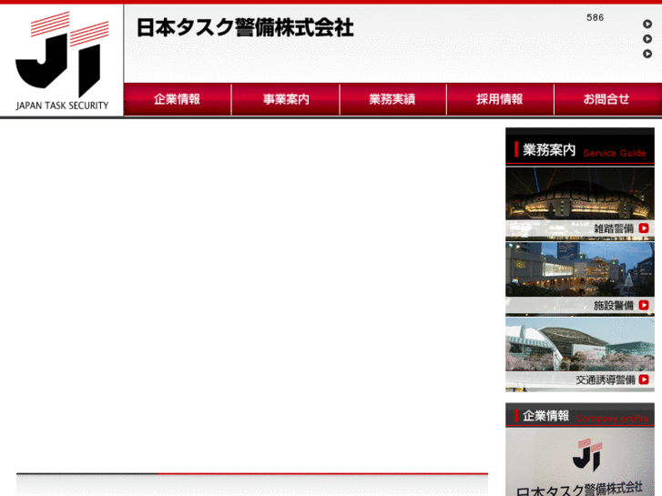Click the red arrow icon beside 施設警備
Image resolution: width=662 pixels, height=496 pixels.
pos(644,305)
